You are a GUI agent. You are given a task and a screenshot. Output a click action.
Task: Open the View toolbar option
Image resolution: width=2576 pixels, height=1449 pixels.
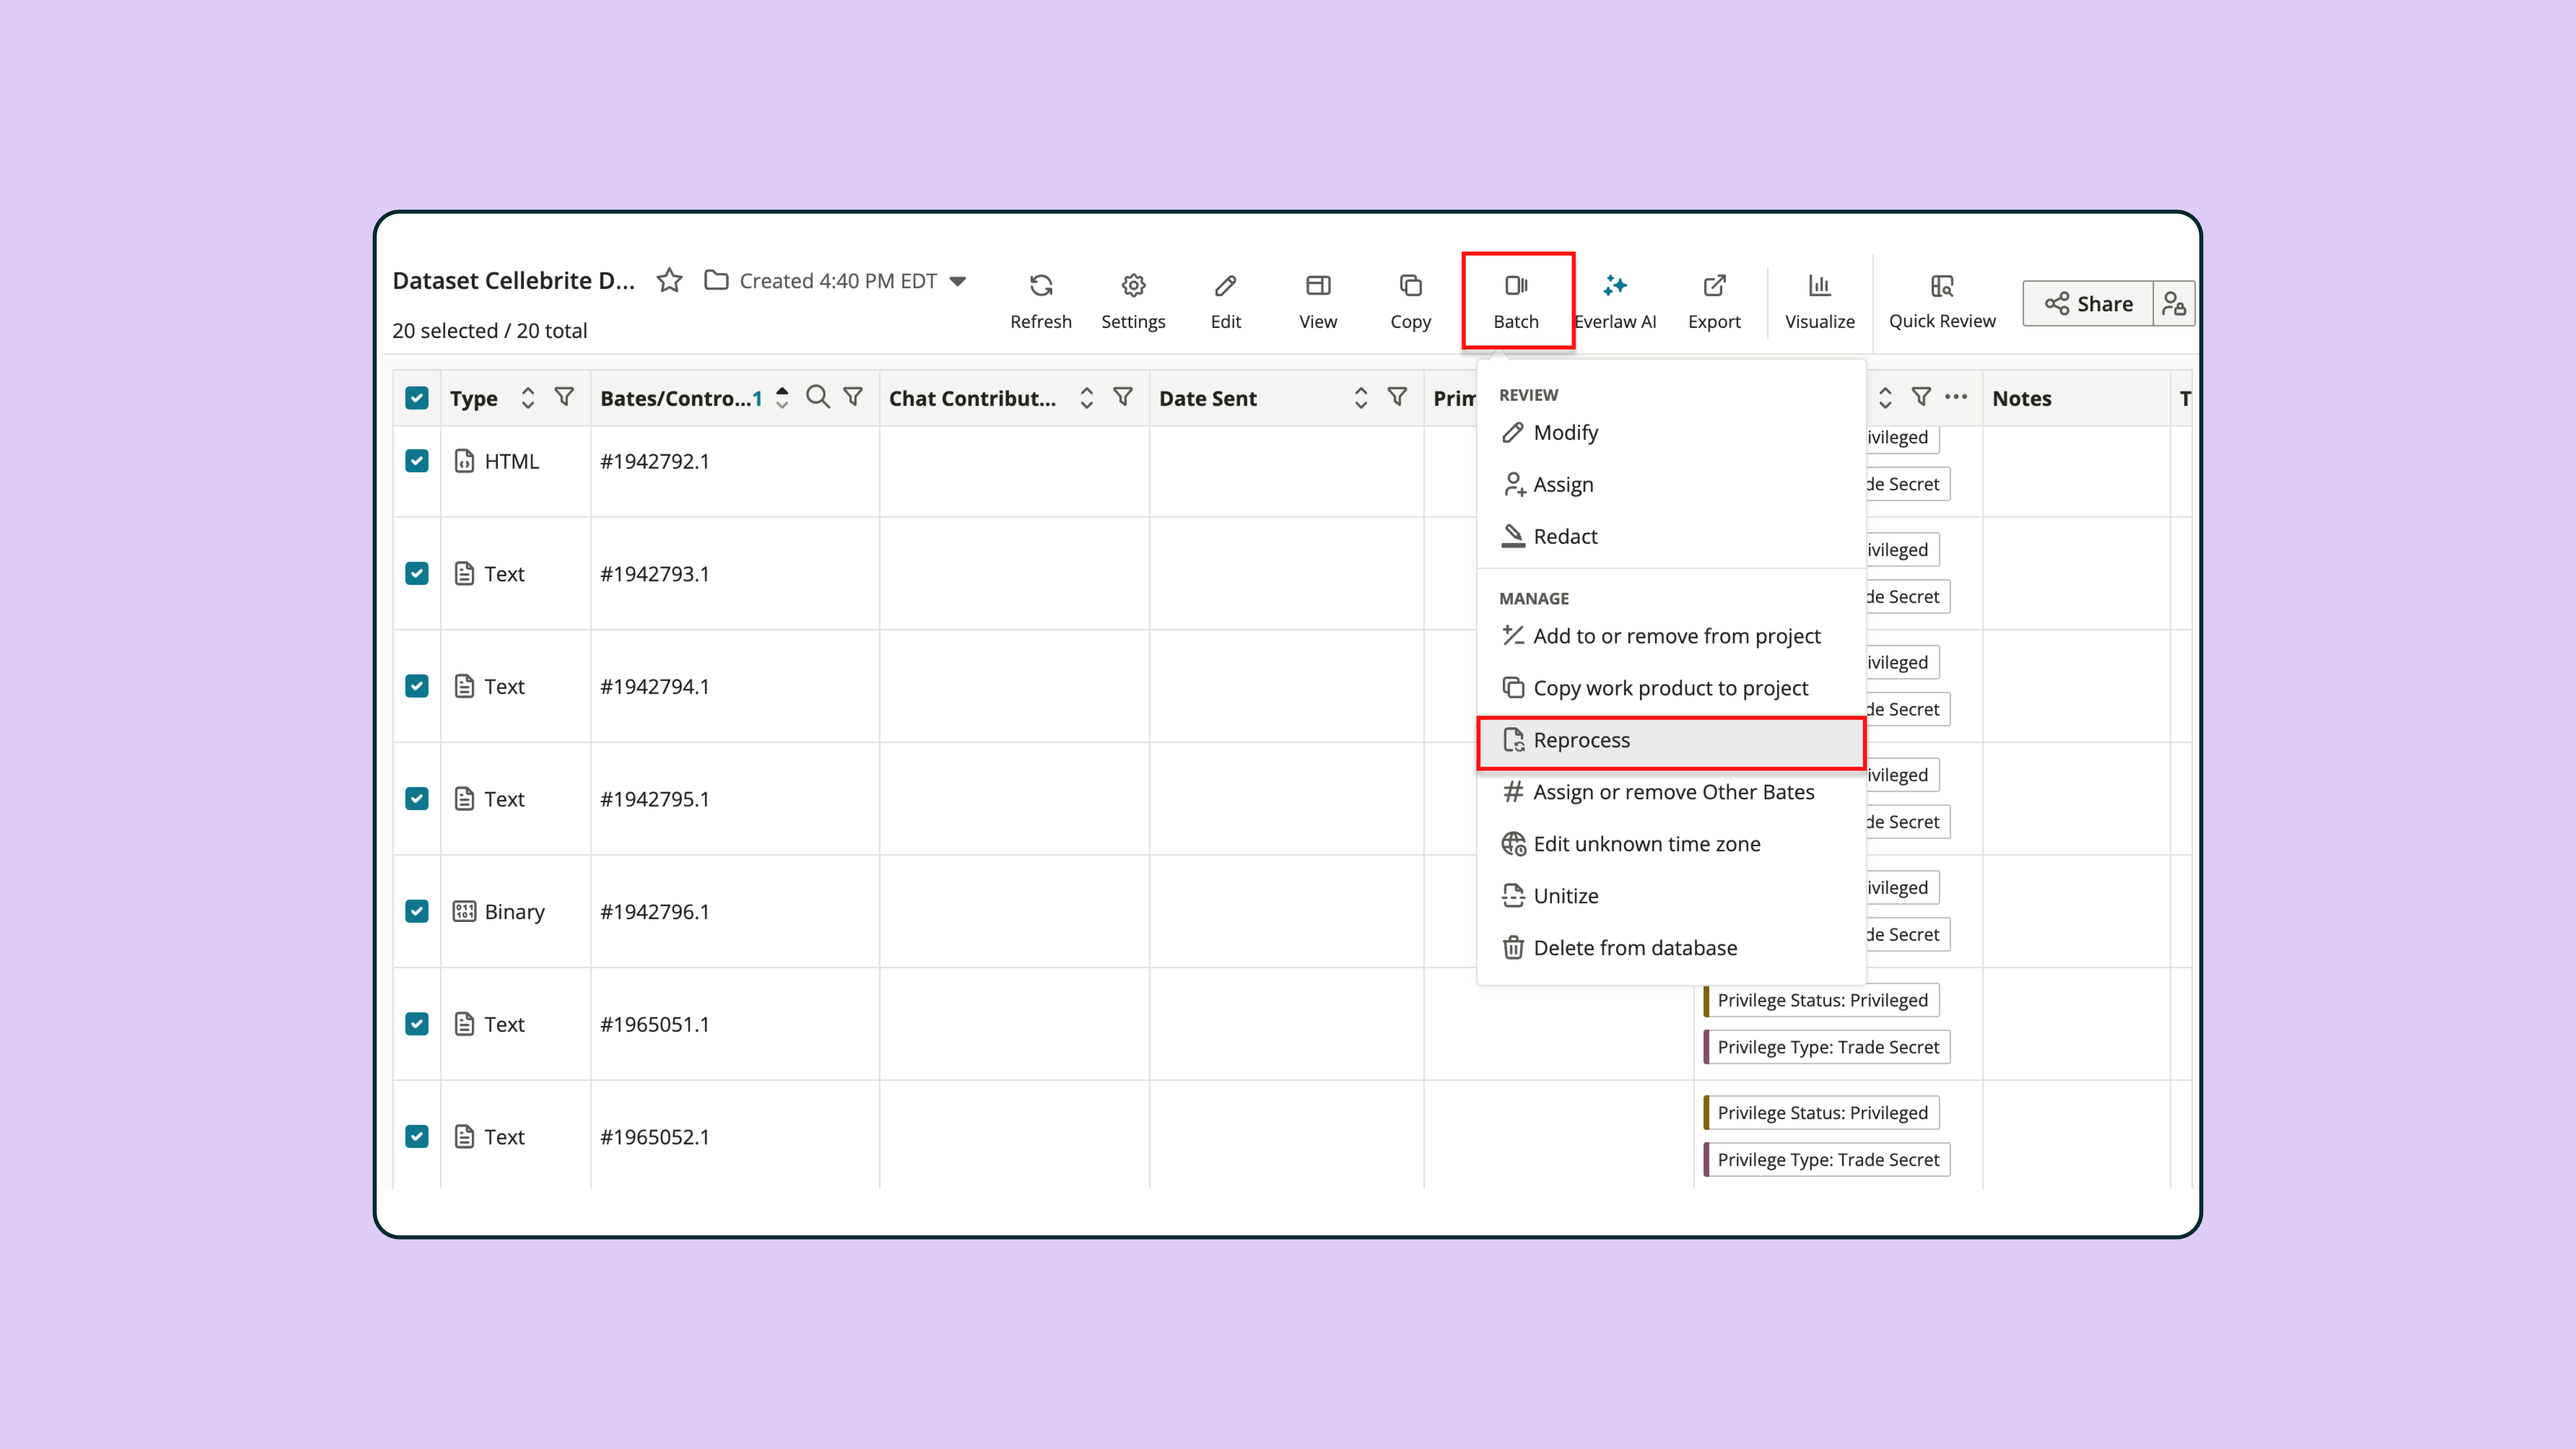point(1318,301)
